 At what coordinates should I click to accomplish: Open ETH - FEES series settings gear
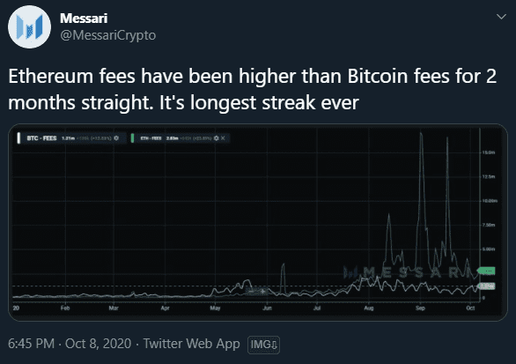pos(216,138)
